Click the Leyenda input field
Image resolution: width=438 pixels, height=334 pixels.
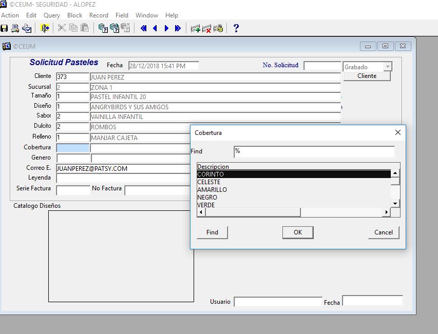coord(123,178)
